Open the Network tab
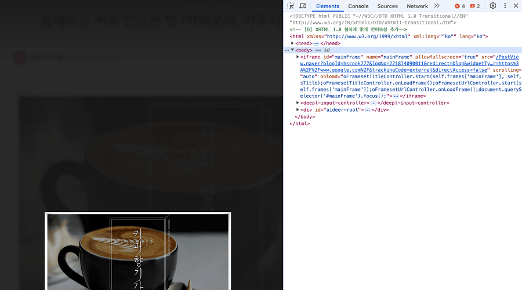 pos(417,6)
